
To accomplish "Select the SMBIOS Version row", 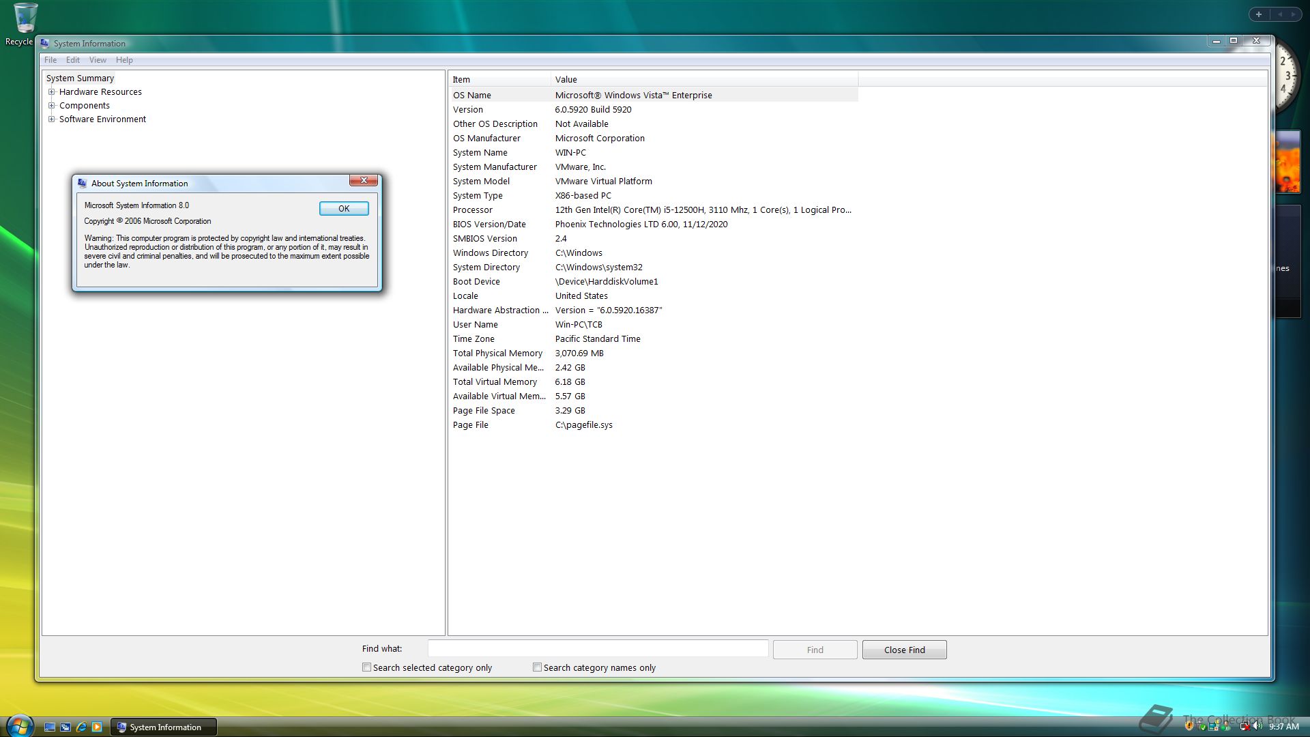I will 654,238.
